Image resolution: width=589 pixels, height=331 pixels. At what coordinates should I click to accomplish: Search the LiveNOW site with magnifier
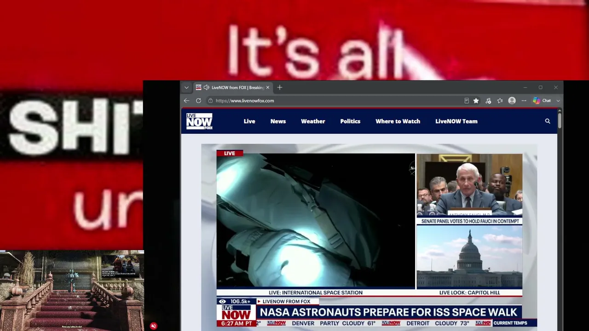[548, 121]
